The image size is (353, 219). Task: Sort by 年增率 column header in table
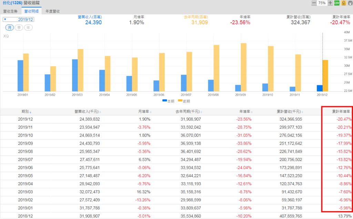(246, 111)
